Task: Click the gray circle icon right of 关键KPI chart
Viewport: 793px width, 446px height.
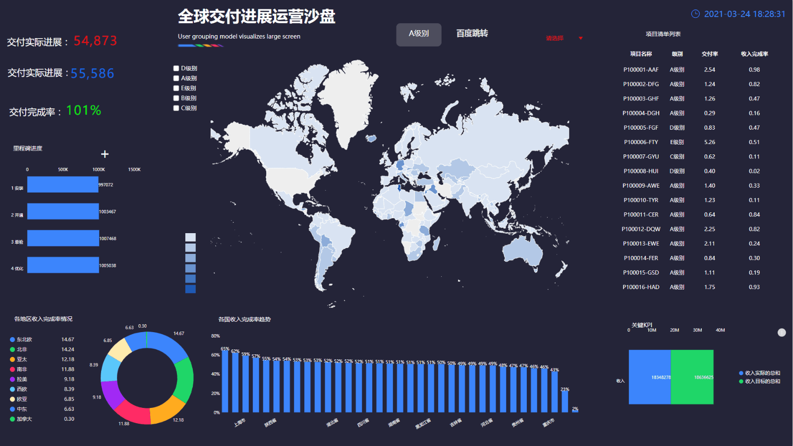Action: [782, 332]
